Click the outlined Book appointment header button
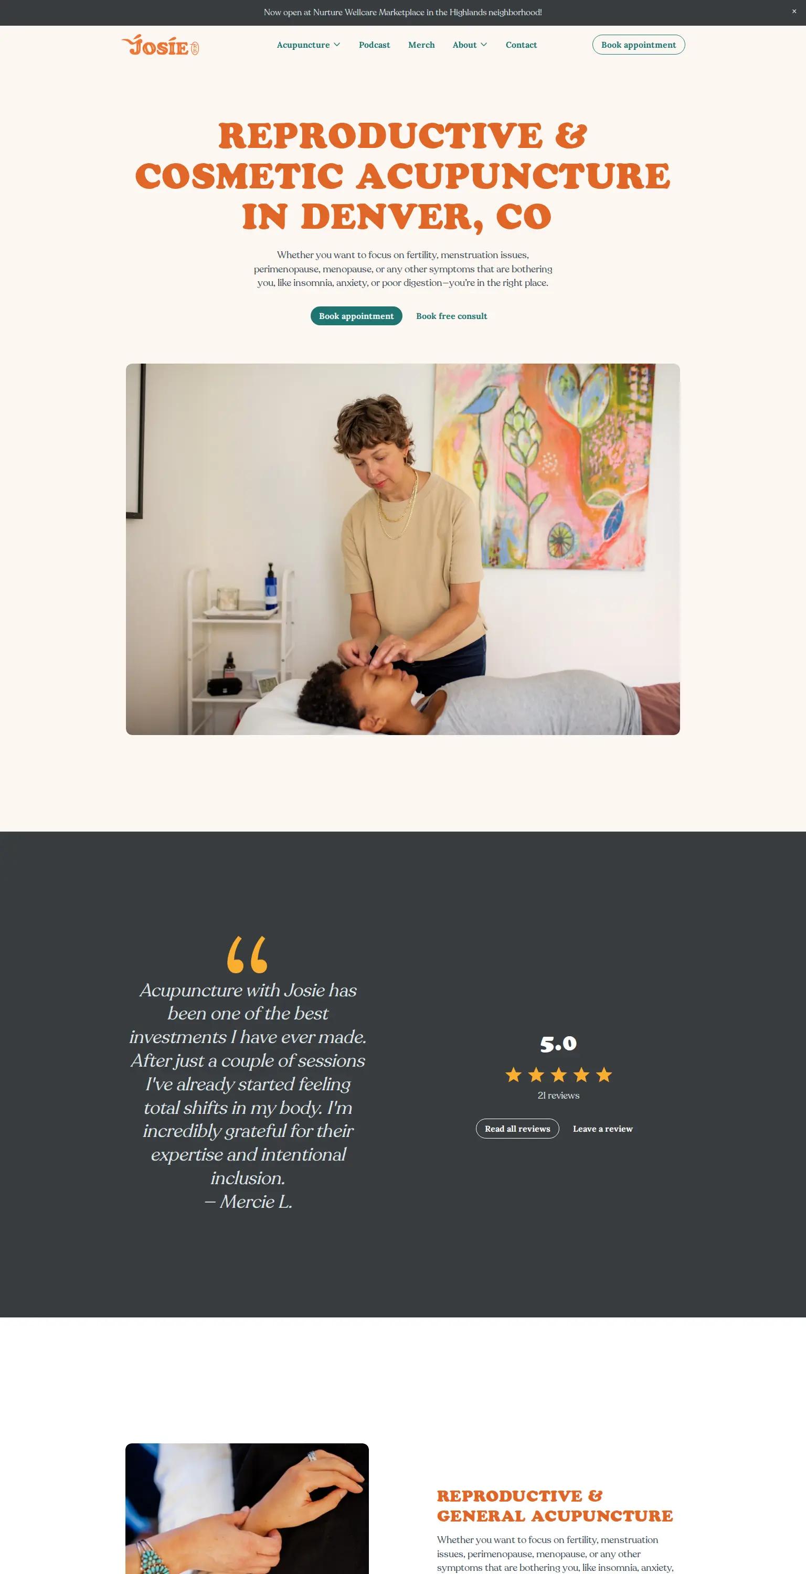This screenshot has width=806, height=1574. (638, 45)
